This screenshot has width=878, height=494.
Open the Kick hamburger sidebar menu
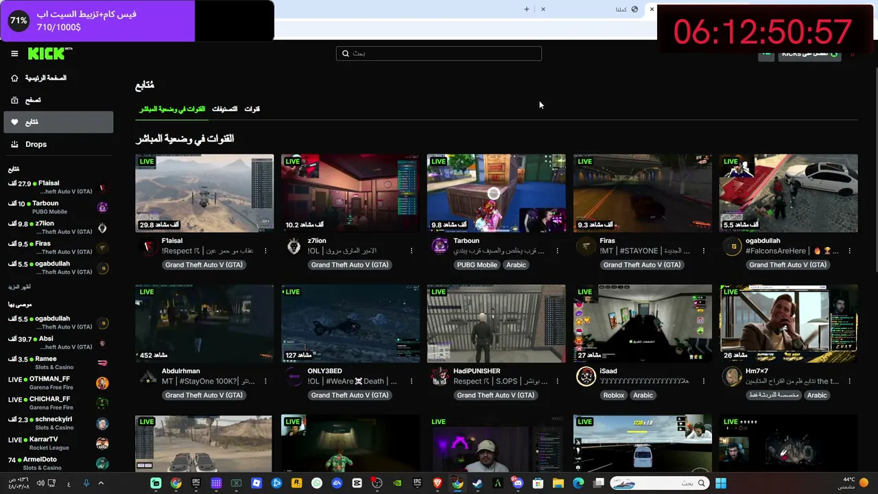(x=14, y=54)
